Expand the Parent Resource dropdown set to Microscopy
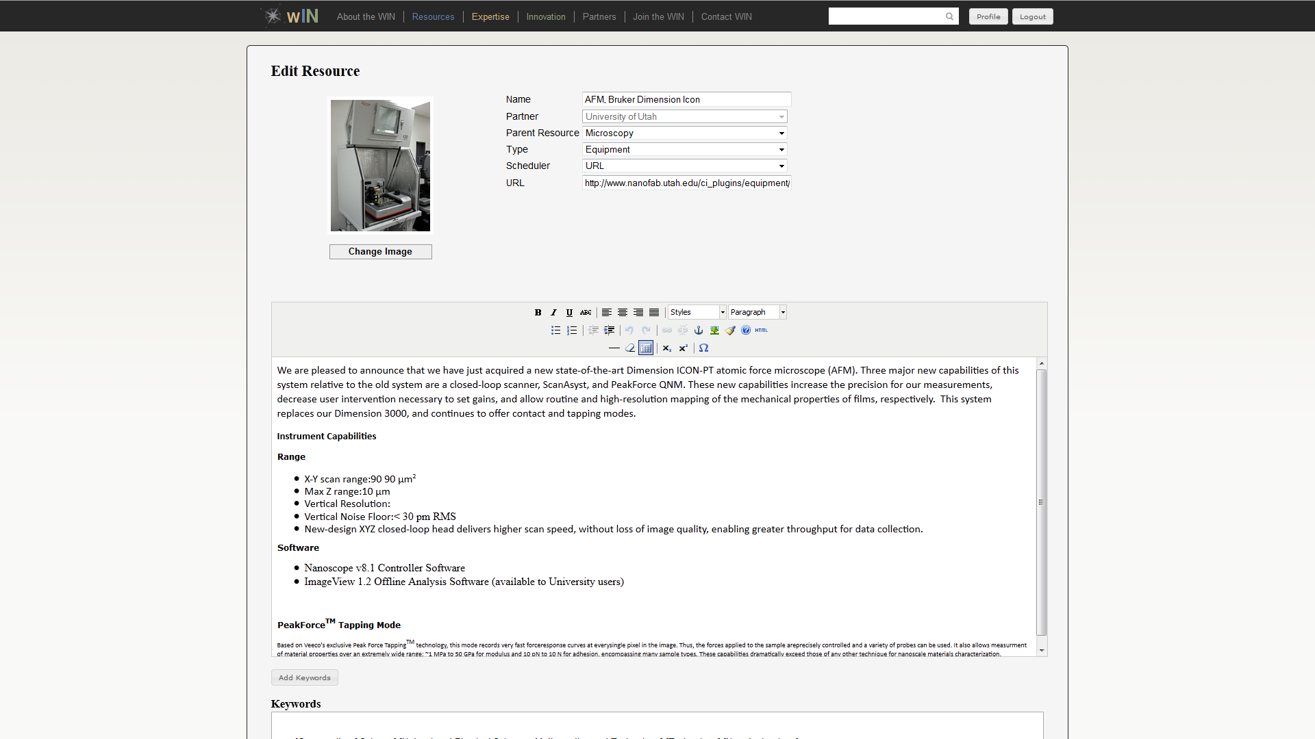 click(685, 133)
